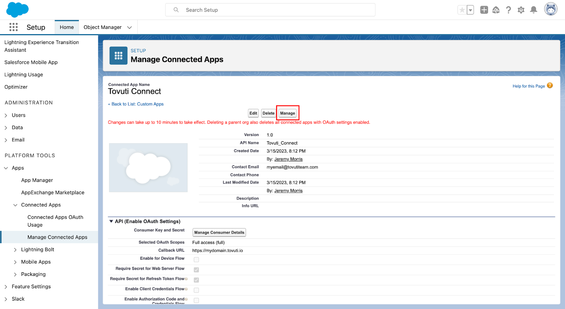The height and width of the screenshot is (309, 565).
Task: Open the Help question mark icon
Action: [x=509, y=10]
